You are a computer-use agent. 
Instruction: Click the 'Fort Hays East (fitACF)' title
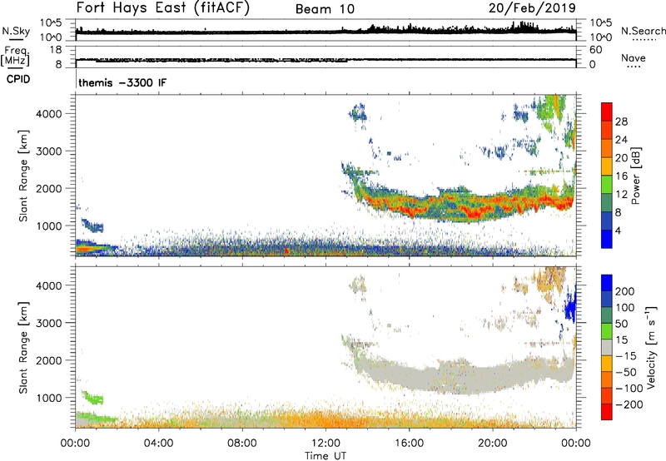tap(163, 8)
